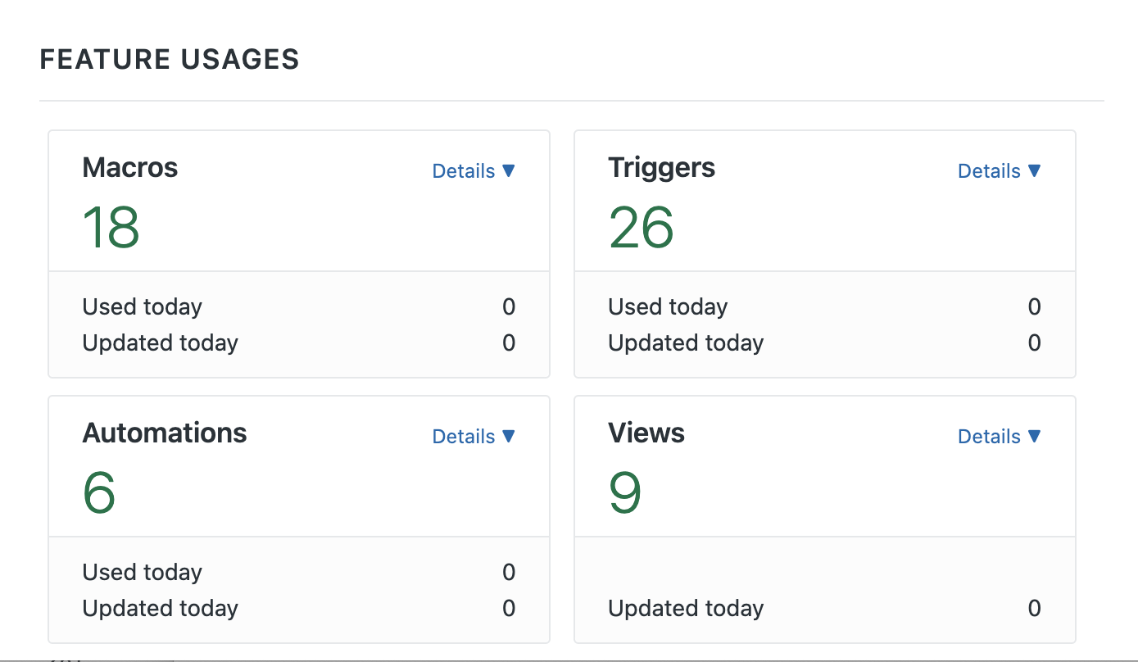Click the Automations count of 6
The height and width of the screenshot is (662, 1138).
point(99,493)
